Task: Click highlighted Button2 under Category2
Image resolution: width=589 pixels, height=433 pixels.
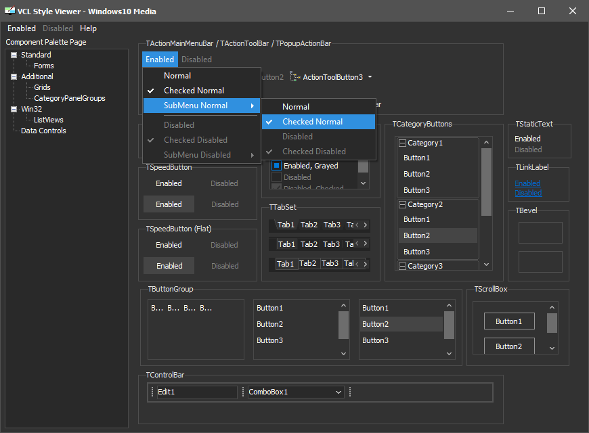Action: click(x=438, y=235)
